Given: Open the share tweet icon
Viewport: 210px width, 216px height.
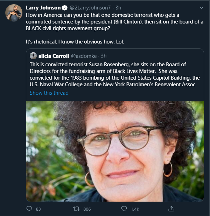Looking at the screenshot, I should (x=171, y=209).
